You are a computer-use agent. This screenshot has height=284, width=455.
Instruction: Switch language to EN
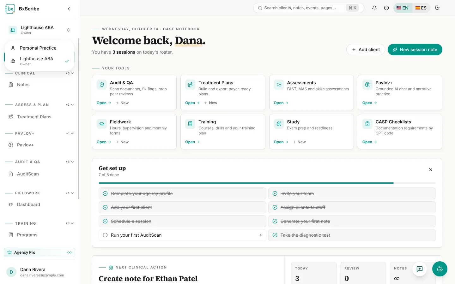tap(403, 8)
